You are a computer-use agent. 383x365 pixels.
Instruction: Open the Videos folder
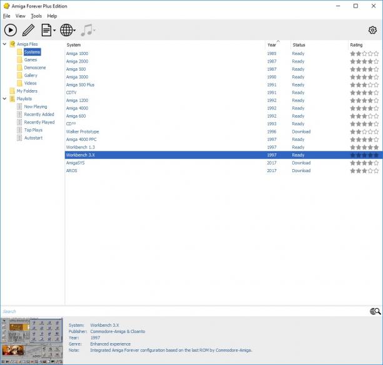30,83
